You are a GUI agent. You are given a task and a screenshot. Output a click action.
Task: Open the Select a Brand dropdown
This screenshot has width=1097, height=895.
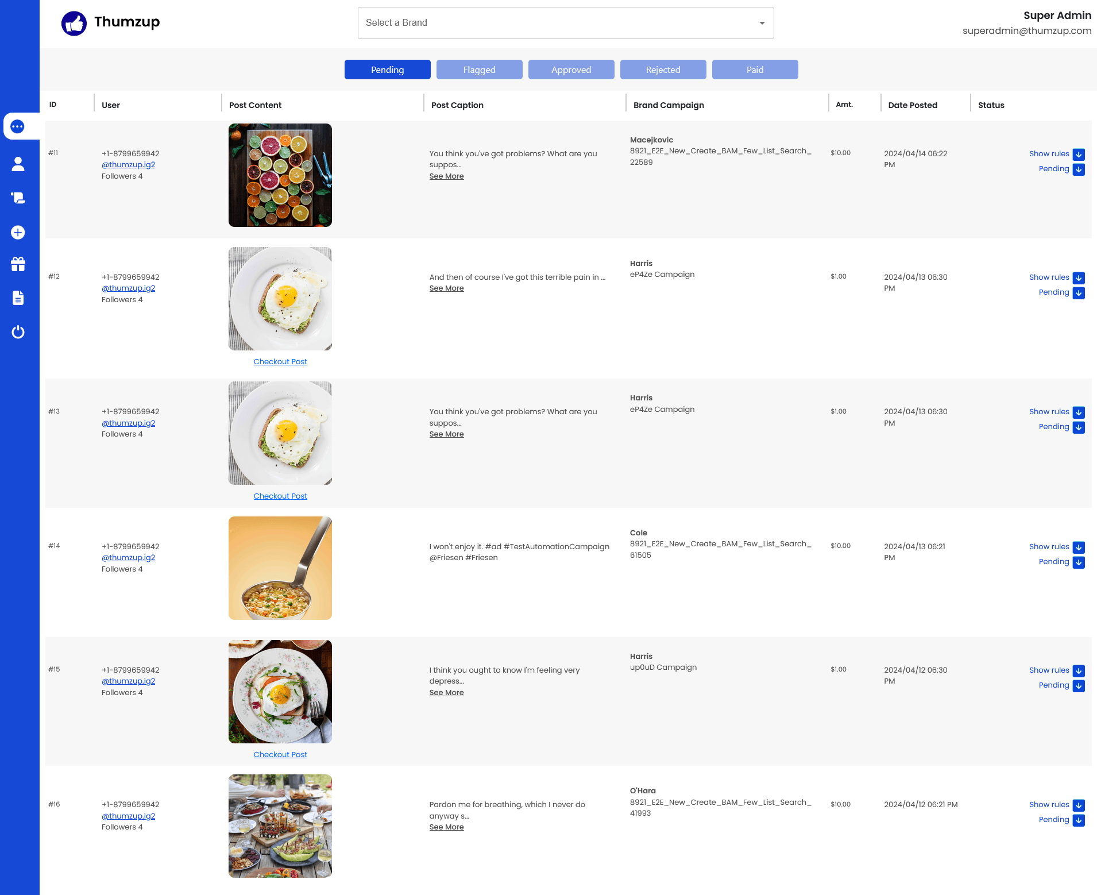click(565, 23)
